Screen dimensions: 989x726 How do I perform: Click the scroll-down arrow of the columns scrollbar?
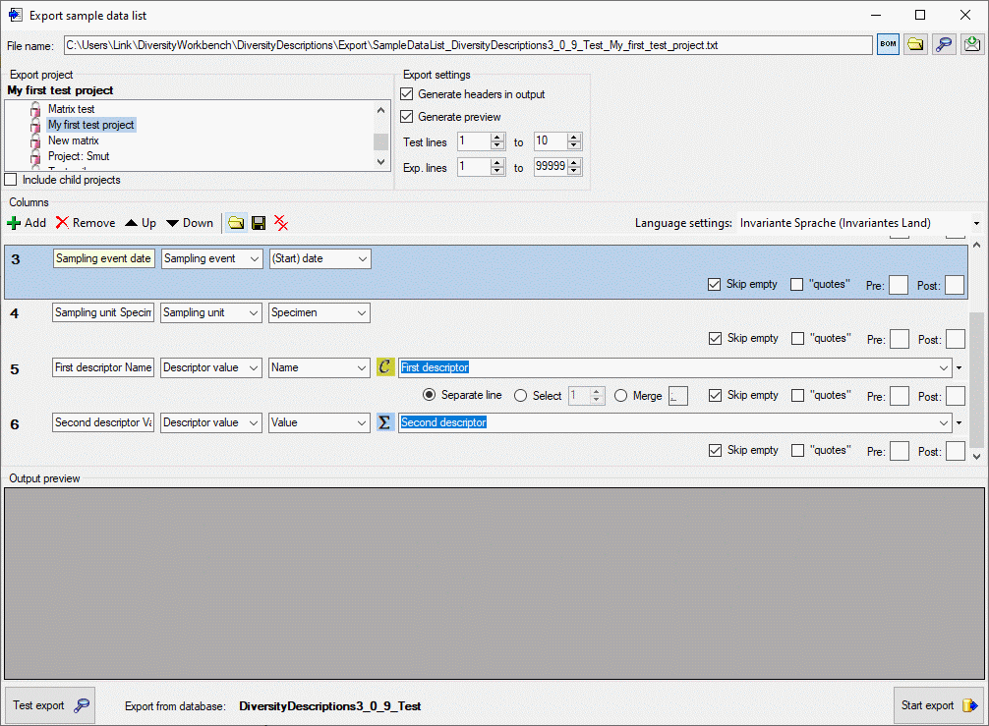click(976, 456)
